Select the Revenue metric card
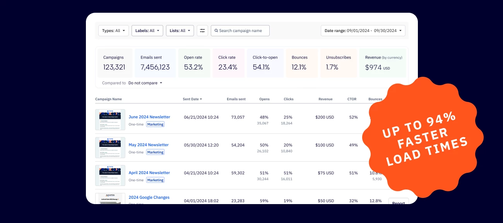This screenshot has height=223, width=503. pyautogui.click(x=383, y=63)
